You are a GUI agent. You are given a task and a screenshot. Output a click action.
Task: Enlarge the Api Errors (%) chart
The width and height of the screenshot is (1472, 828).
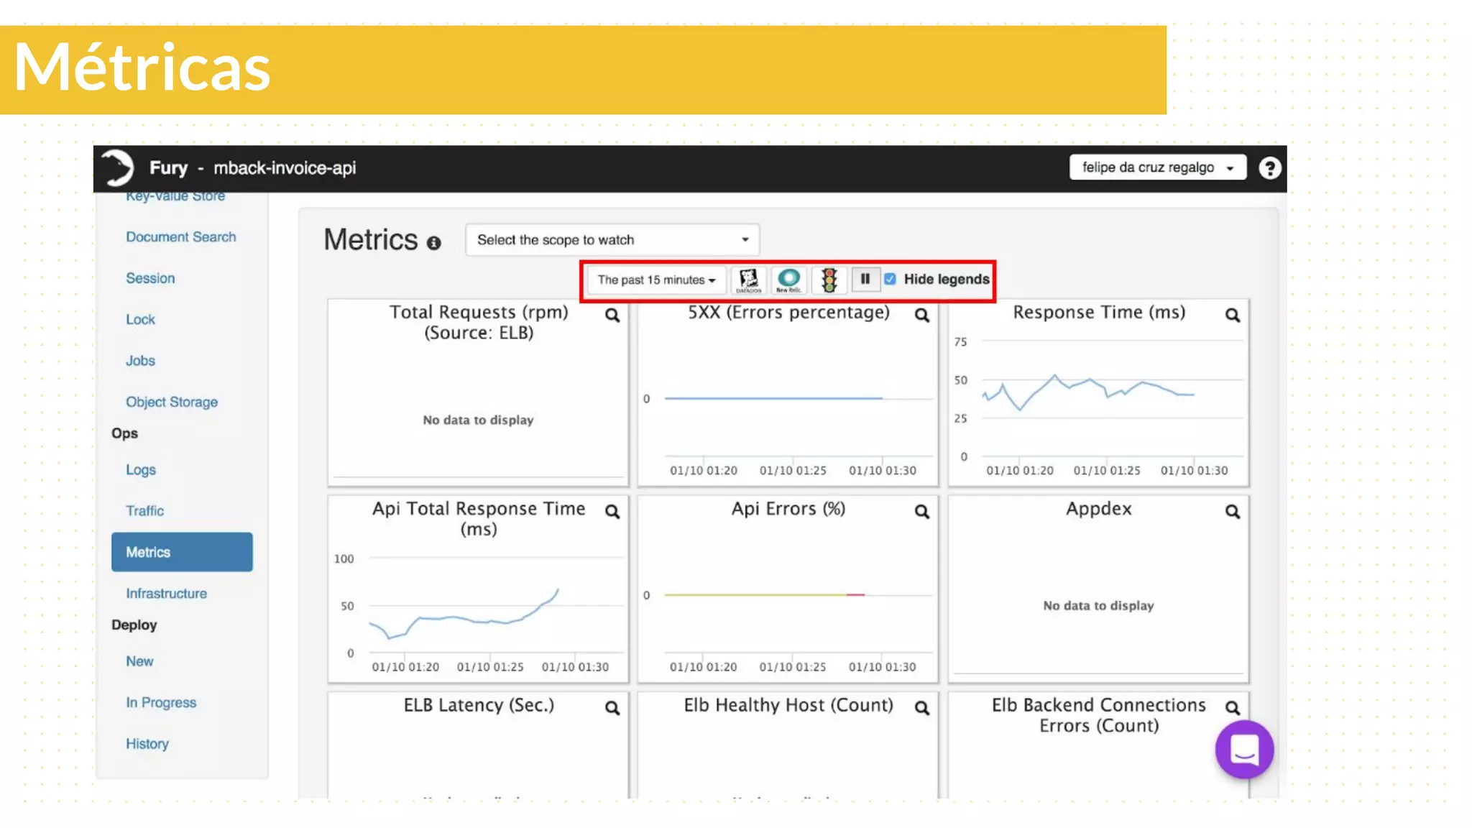[x=921, y=511]
